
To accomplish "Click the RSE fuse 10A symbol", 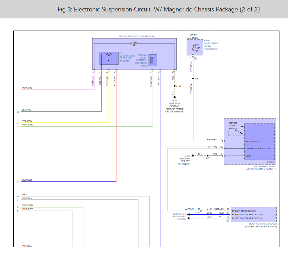I will (x=193, y=48).
